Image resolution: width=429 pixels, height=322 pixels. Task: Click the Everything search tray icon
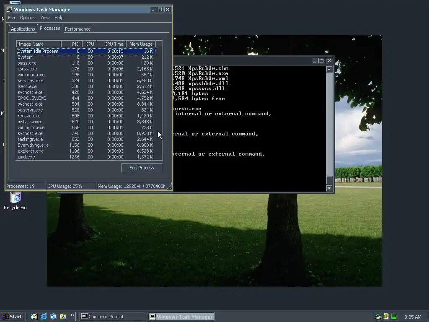pos(386,317)
